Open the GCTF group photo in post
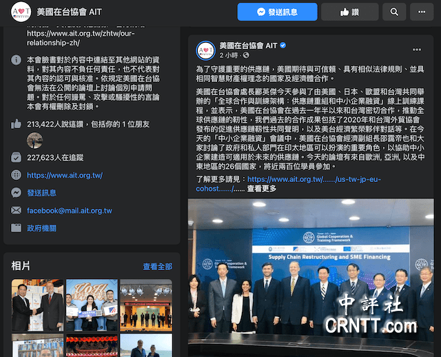Image resolution: width=441 pixels, height=357 pixels. click(311, 278)
